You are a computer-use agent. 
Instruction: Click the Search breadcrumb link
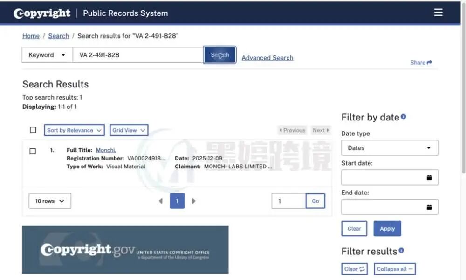click(x=59, y=36)
